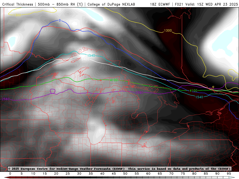
Task: Click the "95" value on the color scale
Action: click(229, 174)
